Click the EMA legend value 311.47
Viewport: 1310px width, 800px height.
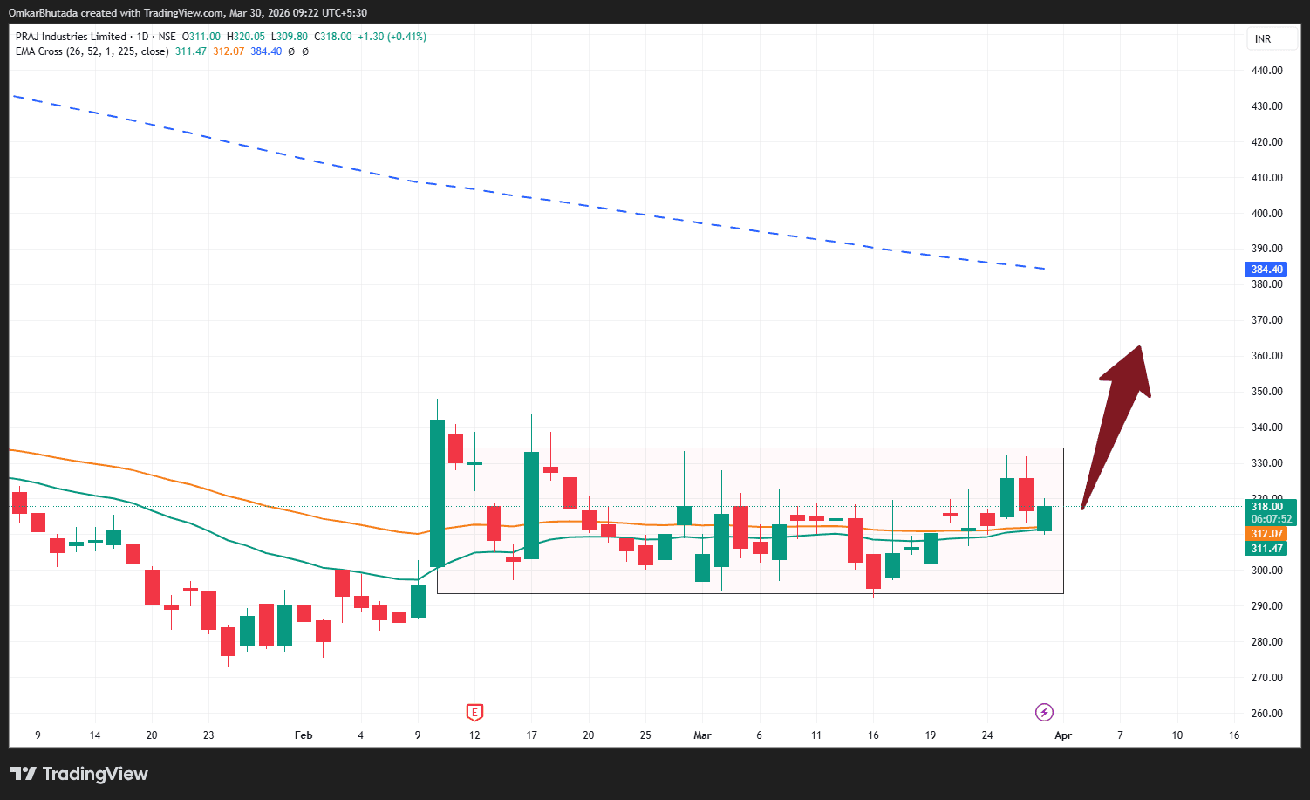(191, 51)
